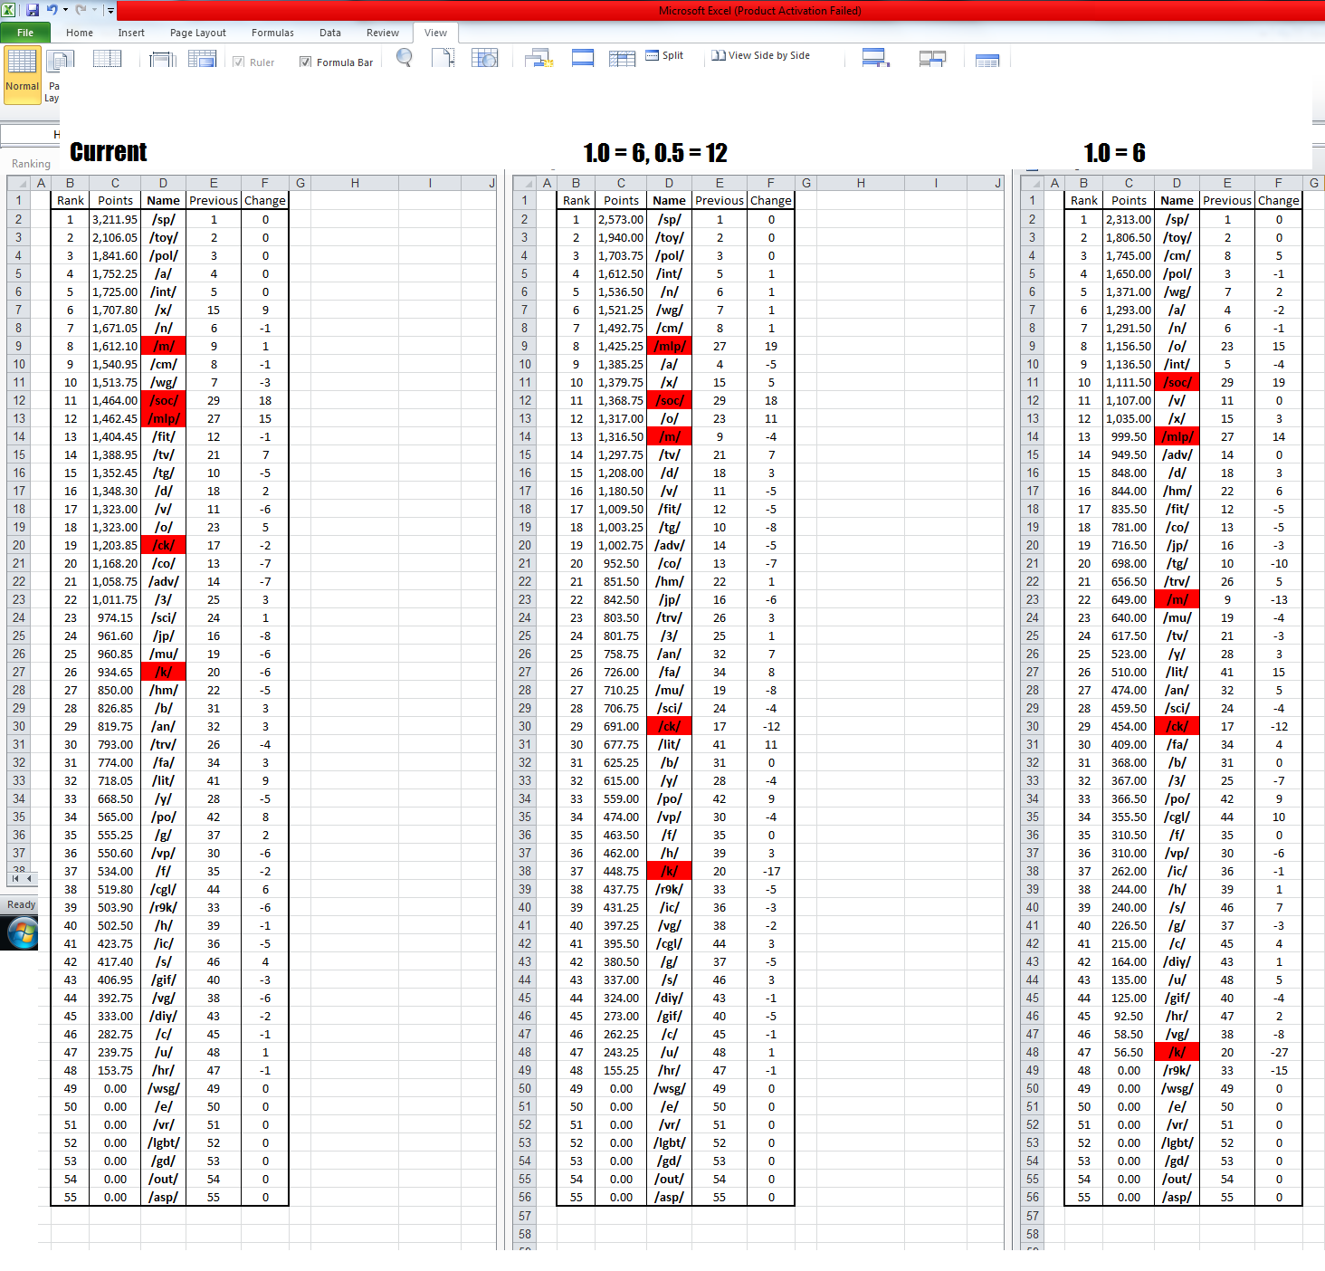Open the File tab

pyautogui.click(x=25, y=33)
